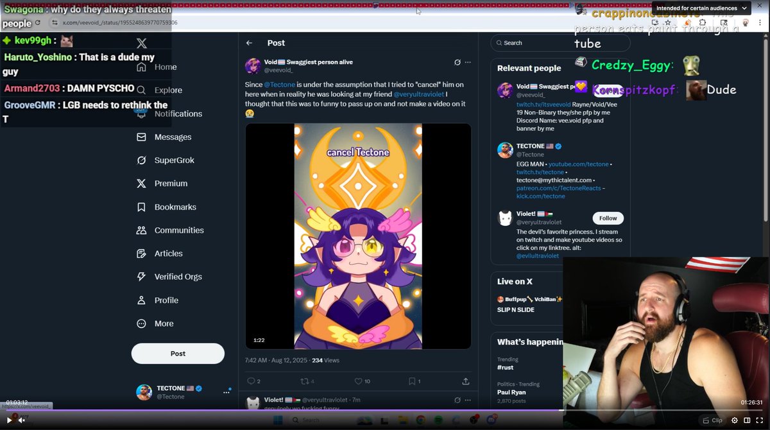Open the more options menu on Void's post

pos(468,62)
